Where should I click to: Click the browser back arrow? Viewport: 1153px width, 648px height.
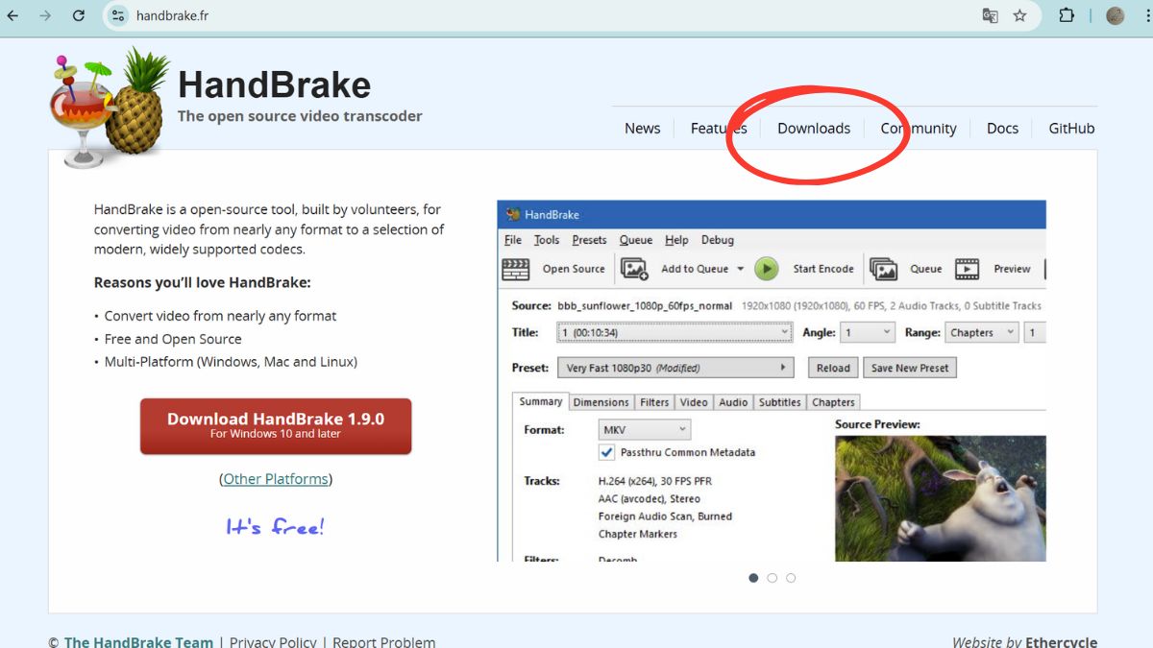[12, 15]
